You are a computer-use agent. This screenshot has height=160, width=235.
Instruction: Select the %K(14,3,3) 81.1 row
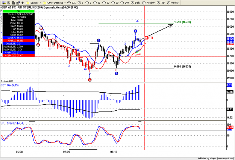[x=18, y=52]
